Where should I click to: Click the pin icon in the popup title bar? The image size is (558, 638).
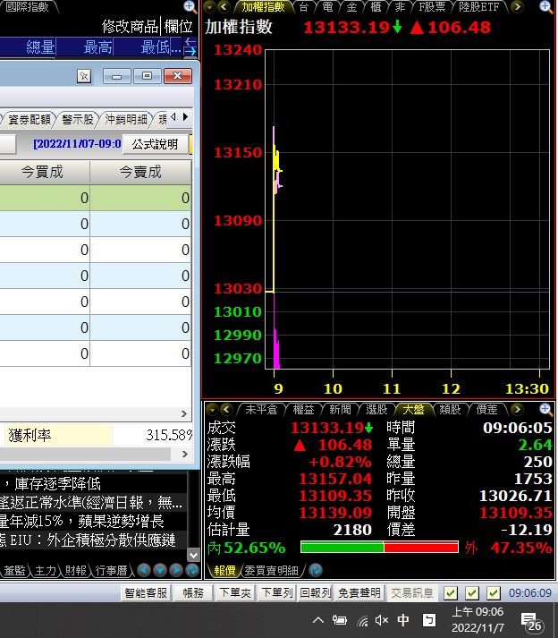(84, 76)
